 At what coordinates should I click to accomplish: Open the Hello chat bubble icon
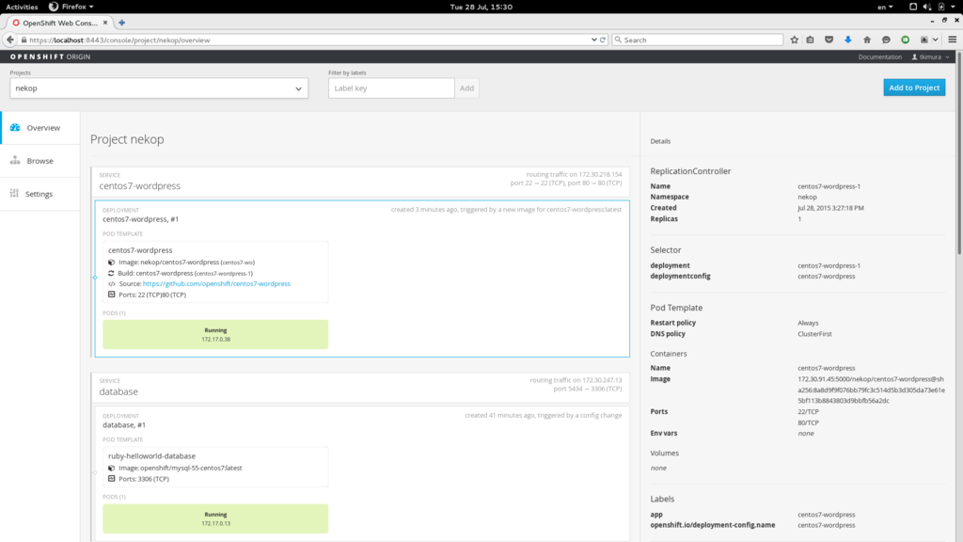(x=886, y=40)
